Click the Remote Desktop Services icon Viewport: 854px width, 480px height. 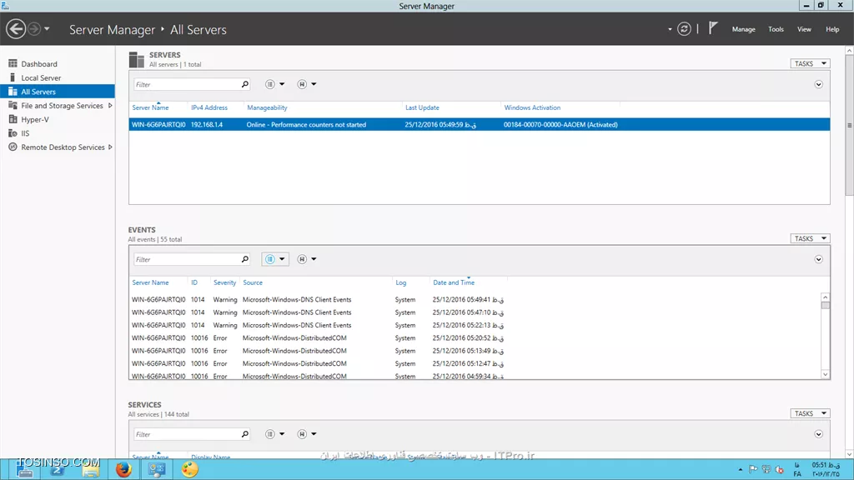(x=13, y=147)
